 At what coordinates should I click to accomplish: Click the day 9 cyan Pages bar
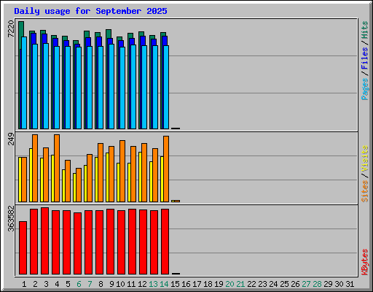(x=111, y=86)
